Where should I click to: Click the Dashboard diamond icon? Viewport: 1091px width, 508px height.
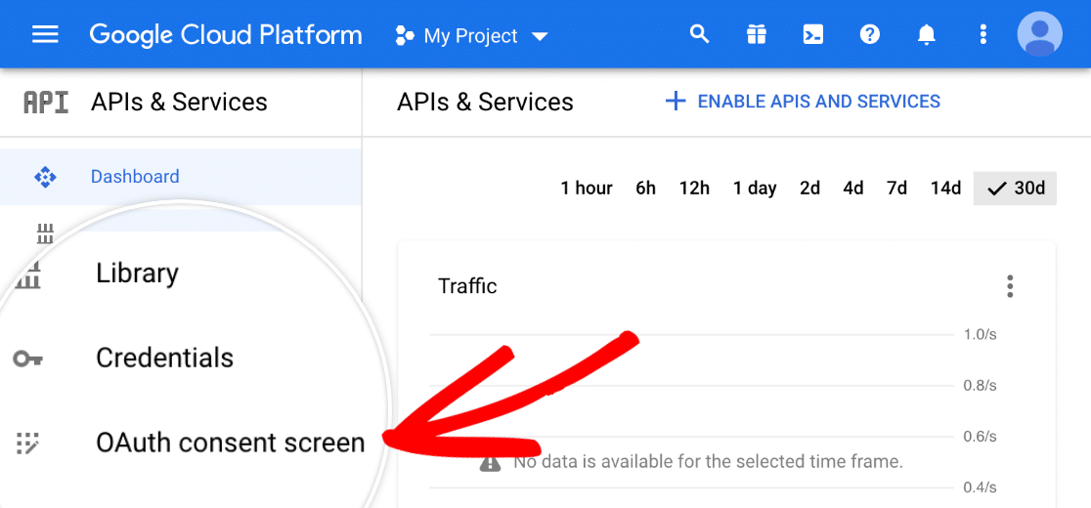pyautogui.click(x=45, y=177)
